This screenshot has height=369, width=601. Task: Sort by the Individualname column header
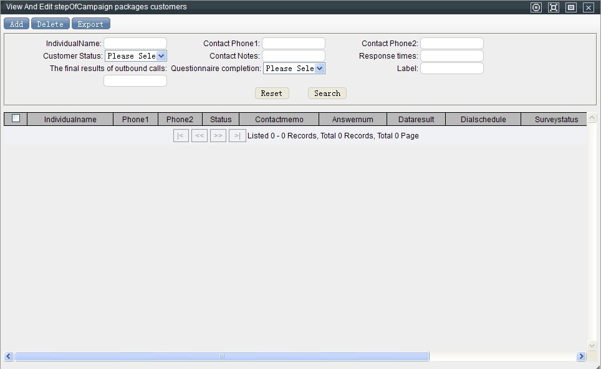(x=70, y=120)
